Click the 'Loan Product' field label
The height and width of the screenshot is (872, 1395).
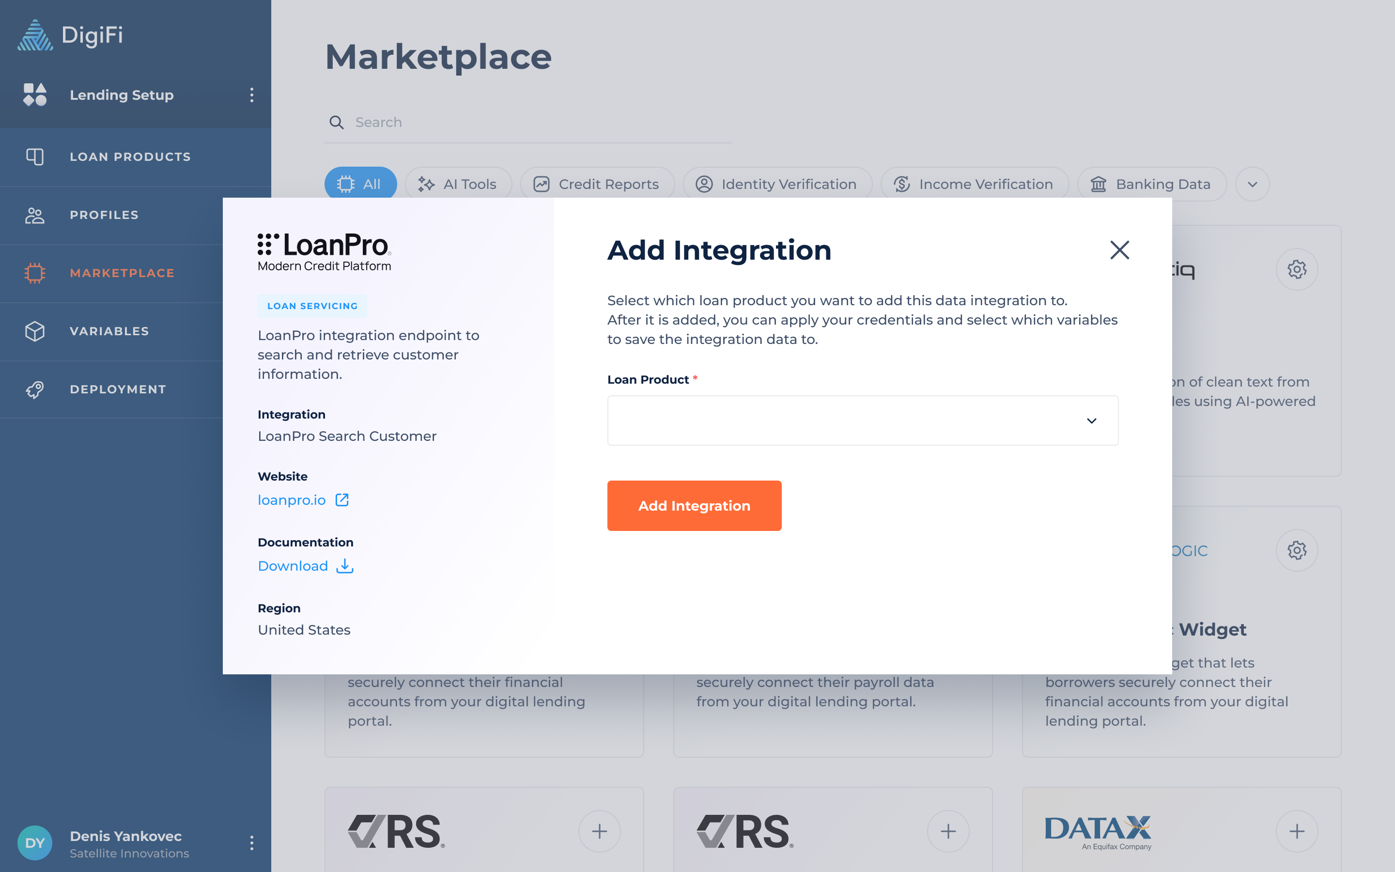point(648,379)
